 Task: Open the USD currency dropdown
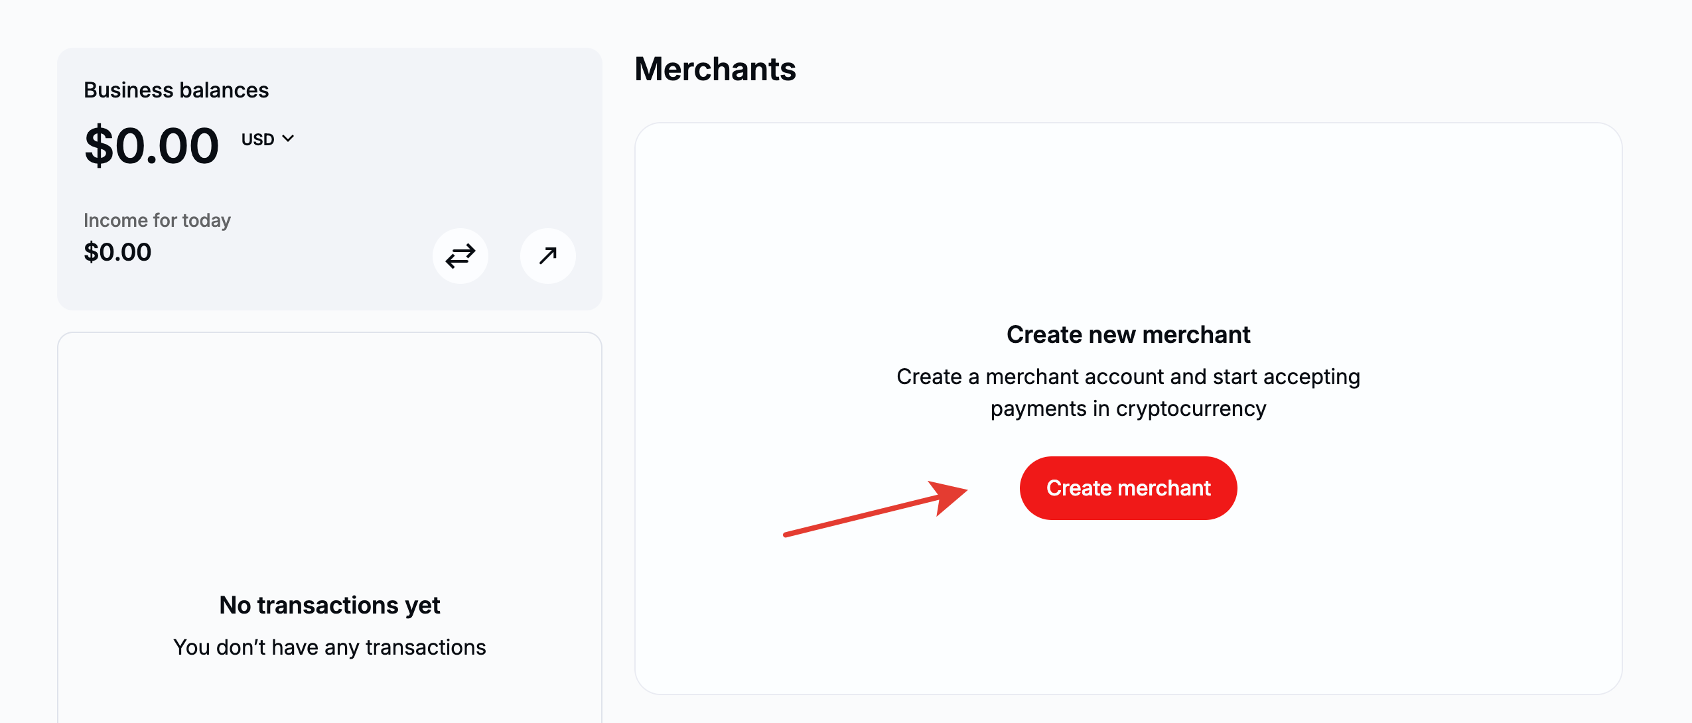(267, 139)
